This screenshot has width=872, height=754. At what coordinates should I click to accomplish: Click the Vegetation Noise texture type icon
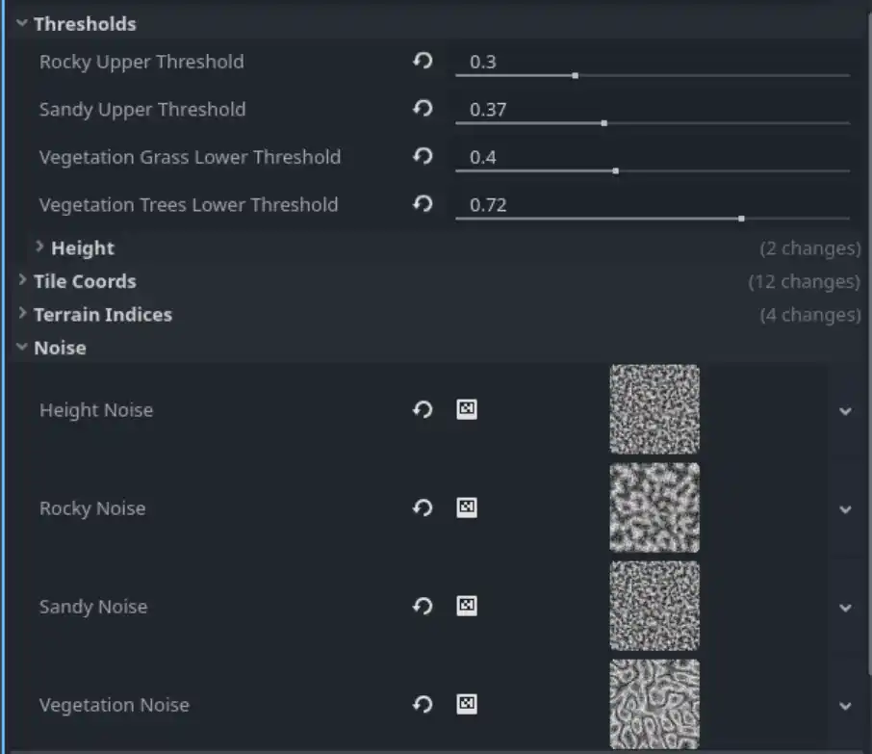tap(467, 704)
